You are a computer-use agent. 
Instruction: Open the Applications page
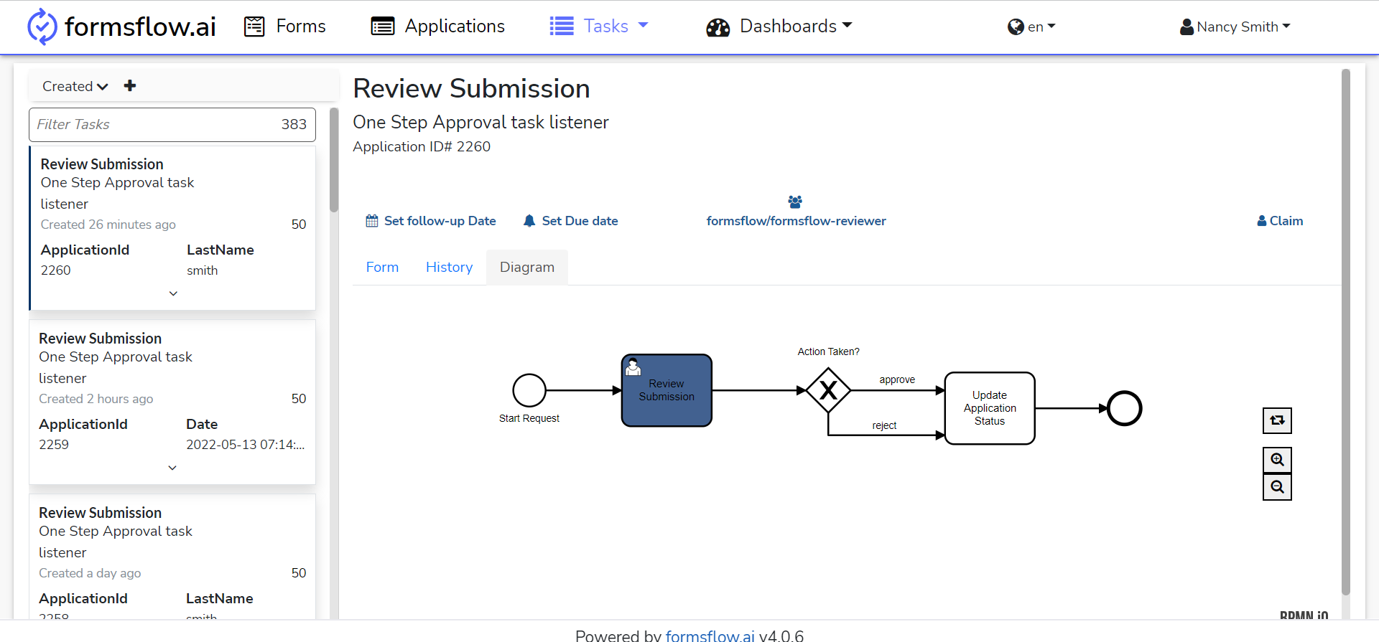point(438,27)
